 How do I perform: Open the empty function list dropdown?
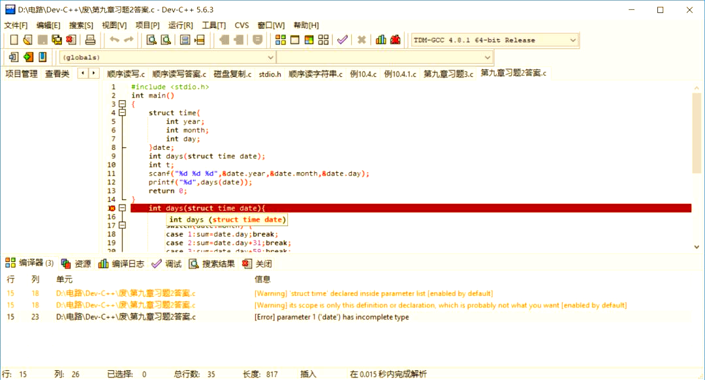tap(488, 57)
